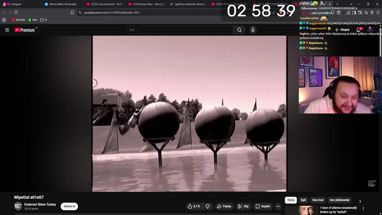Open more actions three-dot menu
Screen dimensions: 382x215
(278, 206)
